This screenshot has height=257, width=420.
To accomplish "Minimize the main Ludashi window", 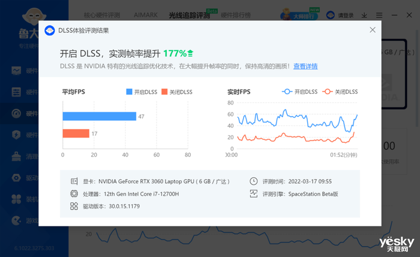I will (x=394, y=15).
